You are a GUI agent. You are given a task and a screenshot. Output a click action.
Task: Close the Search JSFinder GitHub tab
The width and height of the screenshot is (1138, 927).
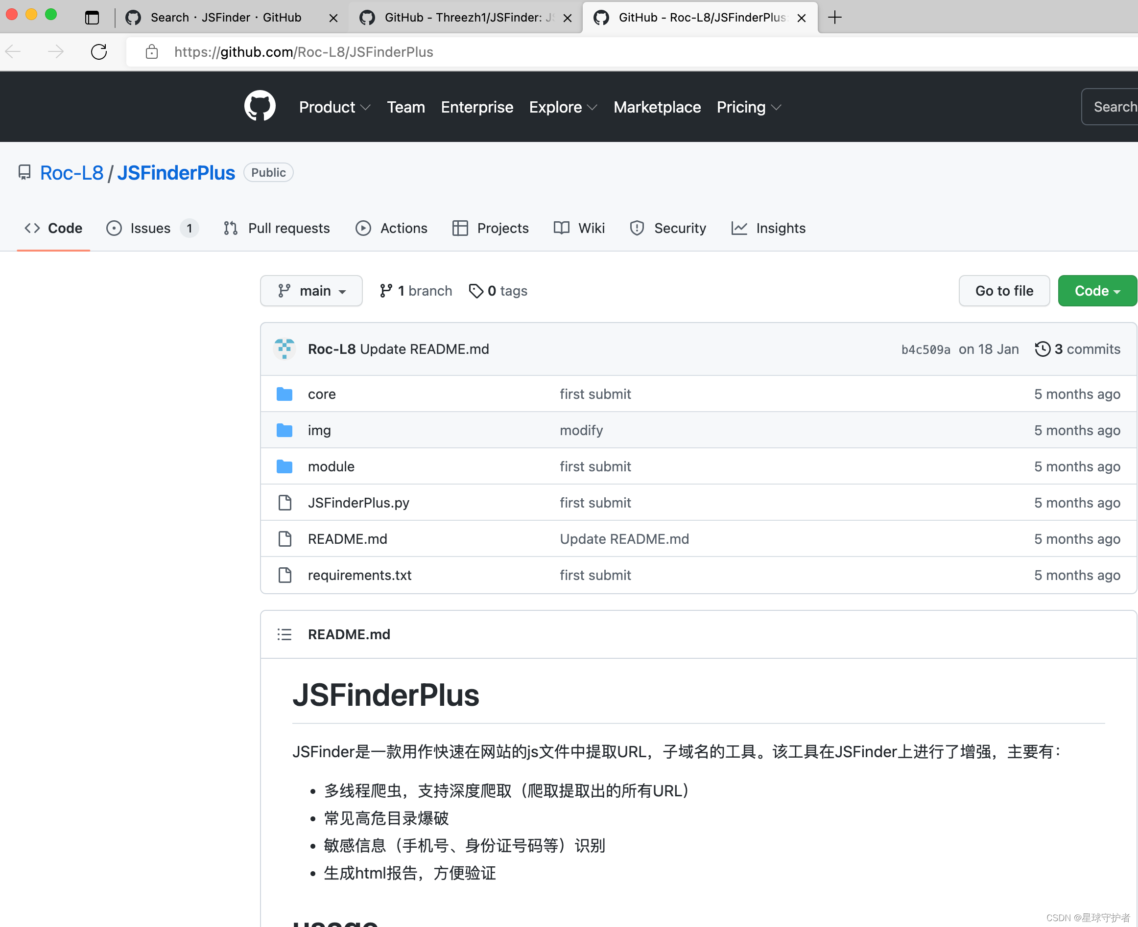[x=333, y=18]
